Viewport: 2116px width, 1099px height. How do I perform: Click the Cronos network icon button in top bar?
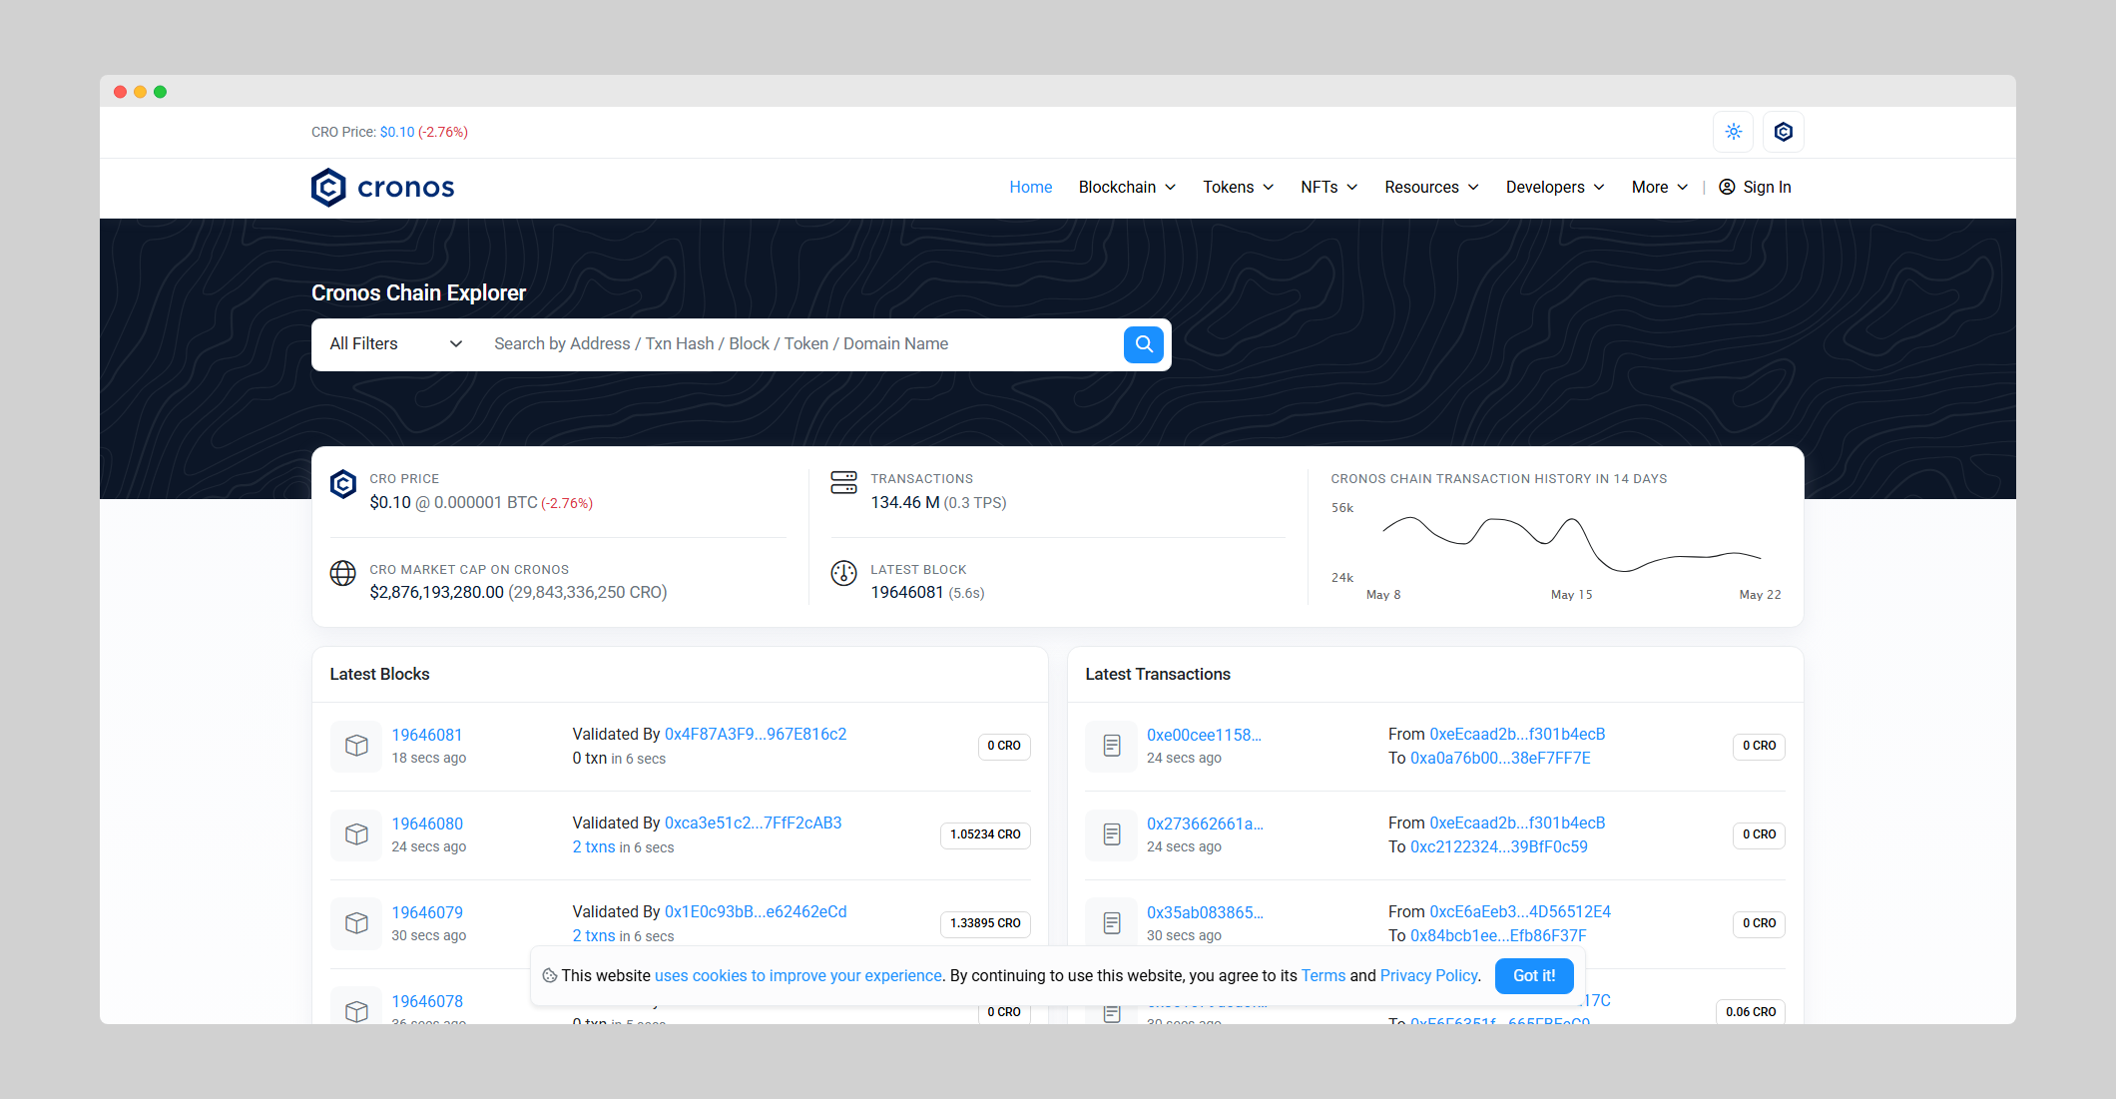[1784, 132]
